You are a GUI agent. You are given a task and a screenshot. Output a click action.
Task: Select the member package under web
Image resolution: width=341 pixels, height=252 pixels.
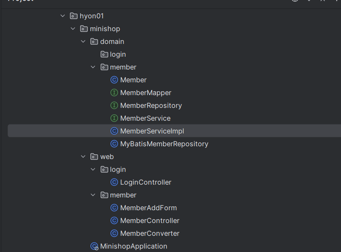pos(123,195)
